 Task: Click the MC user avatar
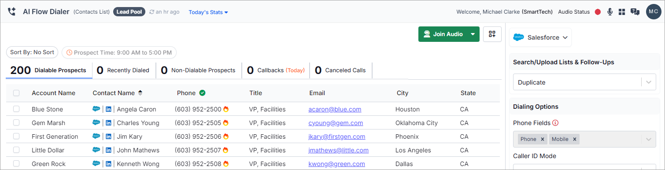tap(654, 12)
